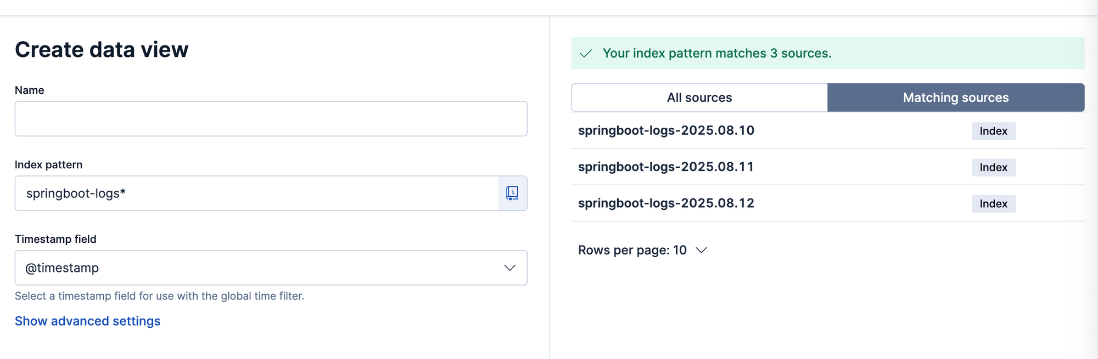This screenshot has width=1098, height=359.
Task: Click the chevron beside Rows per page
Action: [701, 250]
